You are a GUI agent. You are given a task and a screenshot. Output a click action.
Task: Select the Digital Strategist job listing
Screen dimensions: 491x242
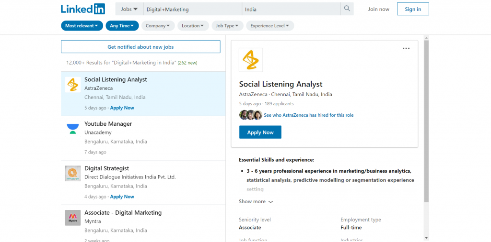point(143,182)
